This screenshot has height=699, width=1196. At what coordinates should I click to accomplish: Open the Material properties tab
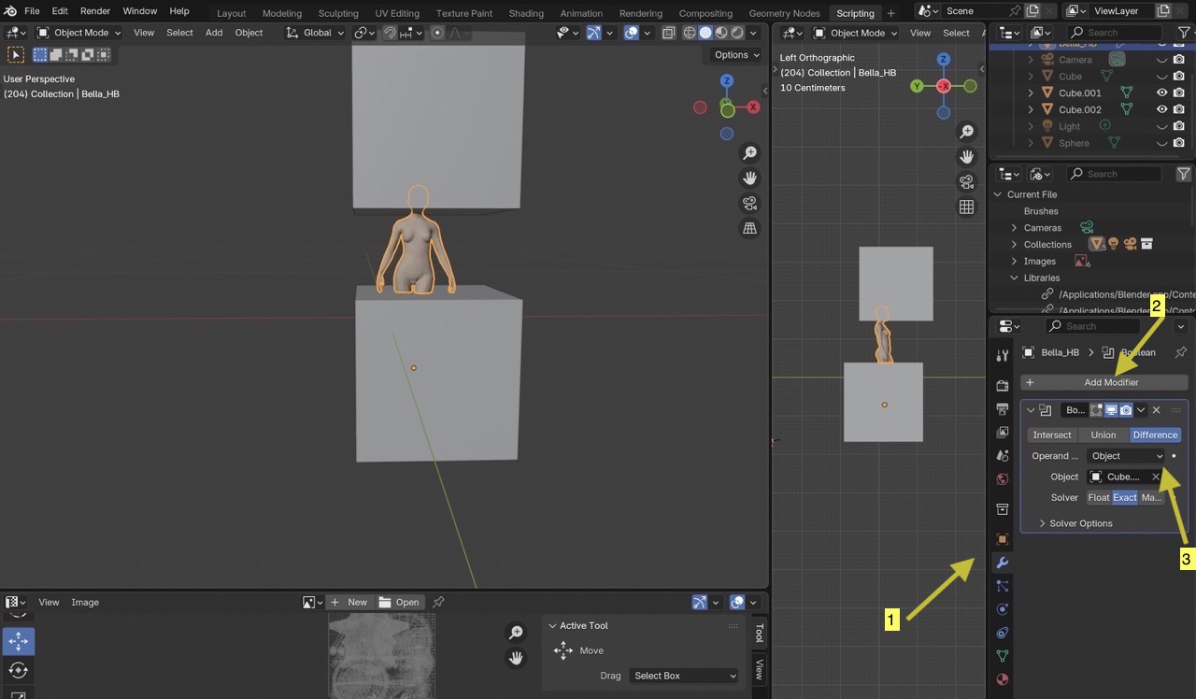pos(1002,679)
